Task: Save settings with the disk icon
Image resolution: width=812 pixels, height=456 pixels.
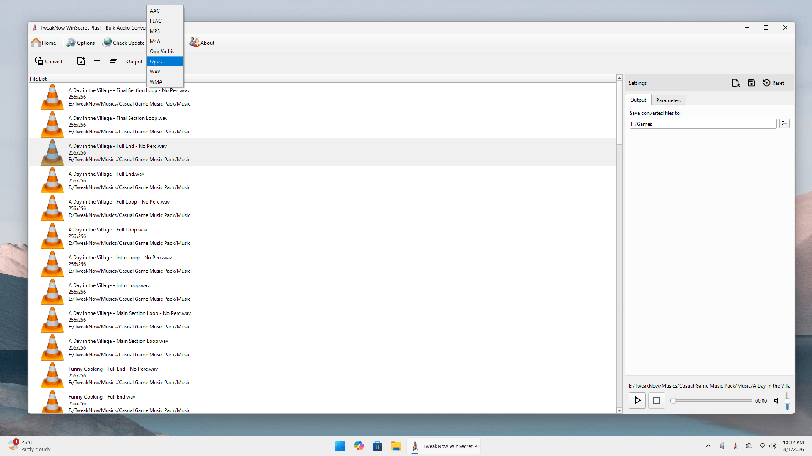Action: tap(752, 83)
